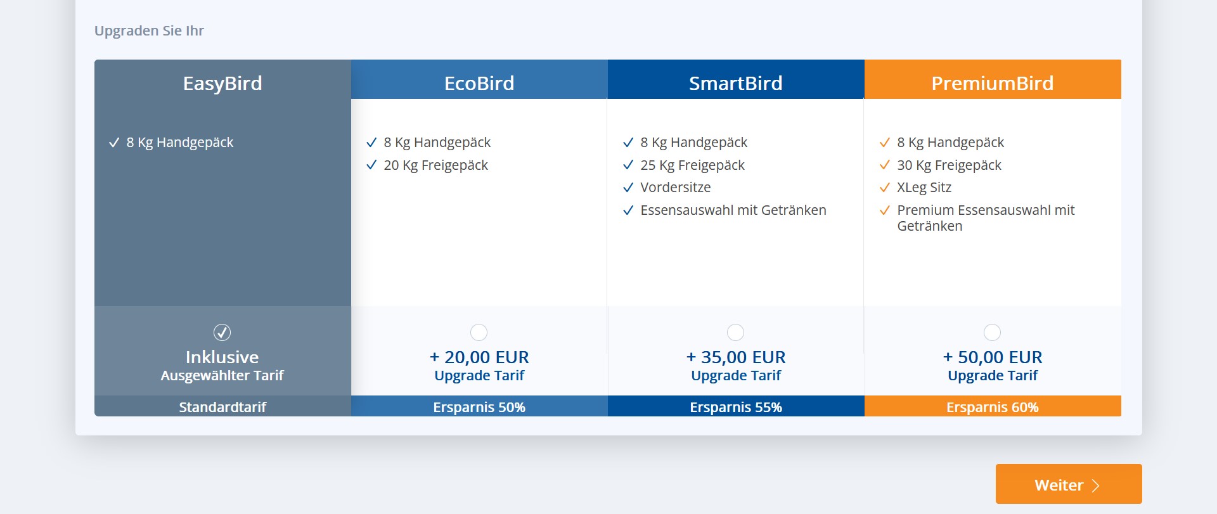The height and width of the screenshot is (514, 1217).
Task: Select the SmartBird upgrade radio button
Action: 735,332
